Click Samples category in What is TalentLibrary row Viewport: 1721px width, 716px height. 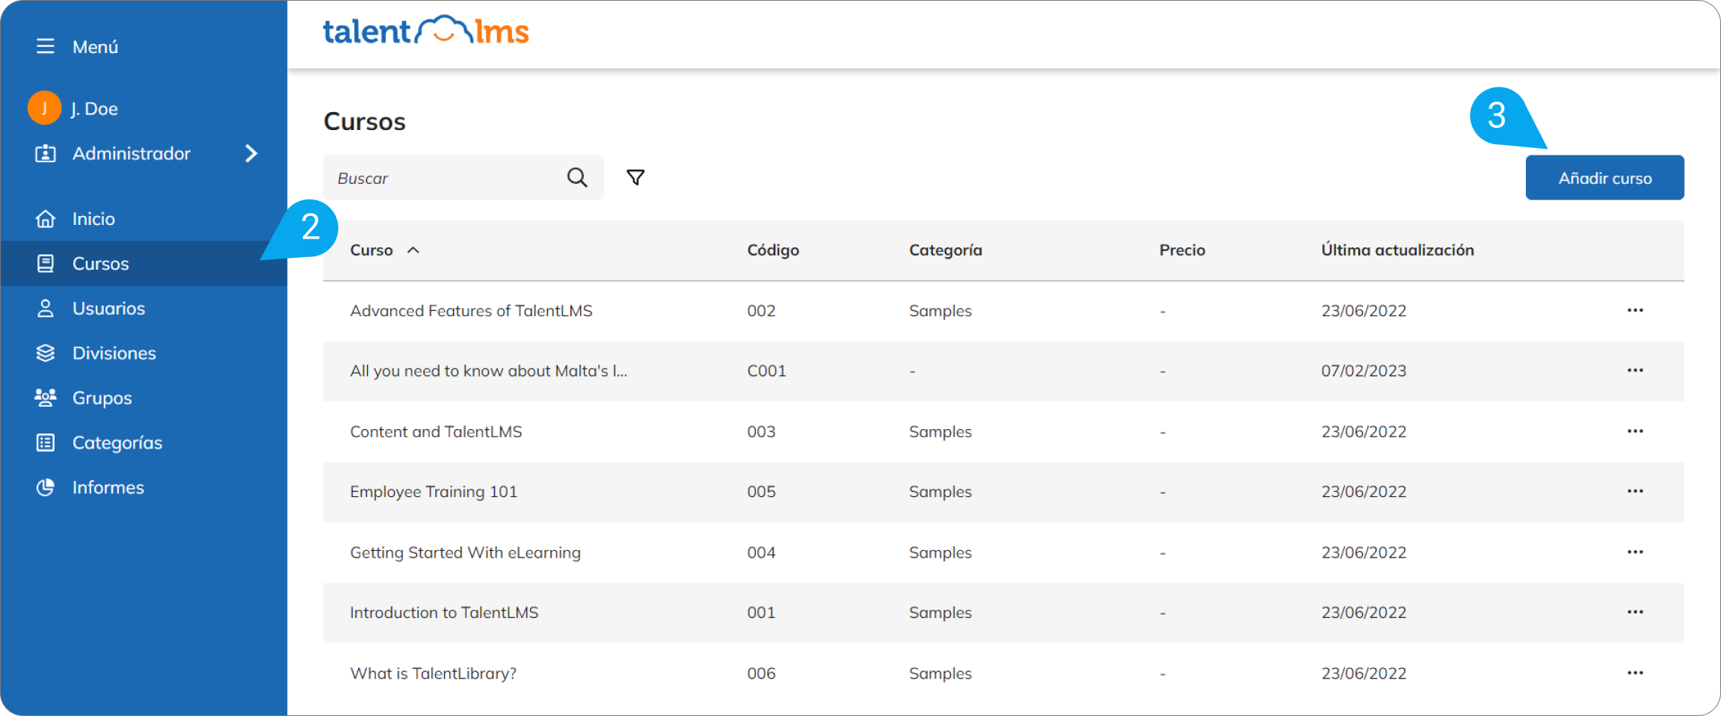(x=940, y=674)
